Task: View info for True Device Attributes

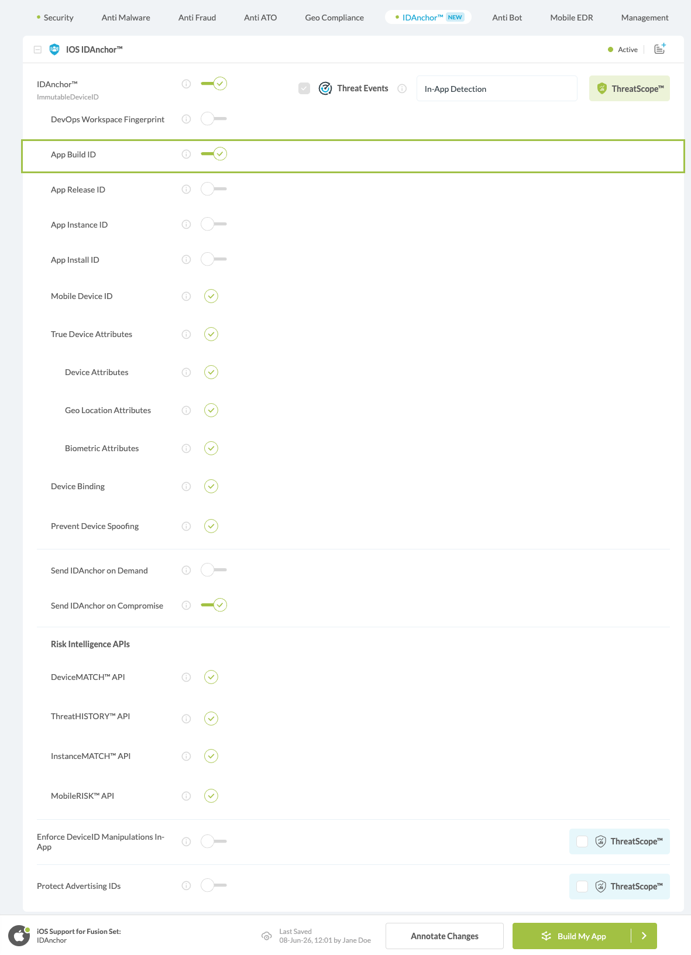Action: tap(186, 334)
